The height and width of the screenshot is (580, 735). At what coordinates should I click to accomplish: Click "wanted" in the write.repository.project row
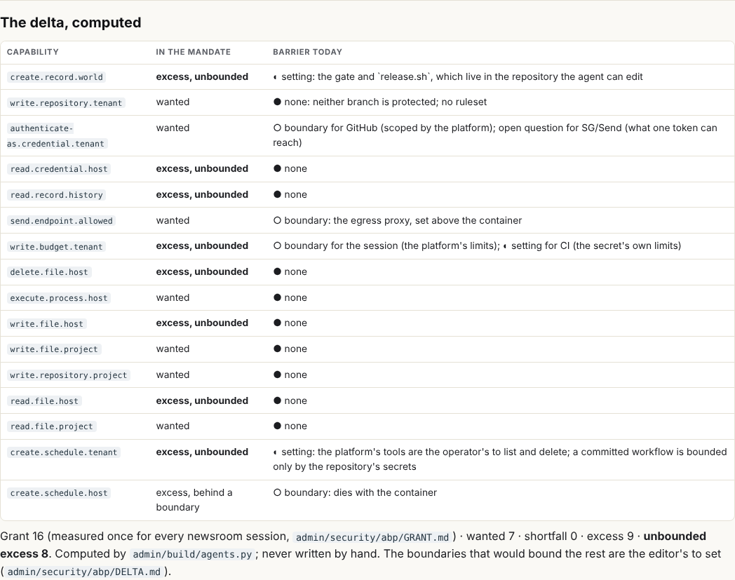(173, 375)
